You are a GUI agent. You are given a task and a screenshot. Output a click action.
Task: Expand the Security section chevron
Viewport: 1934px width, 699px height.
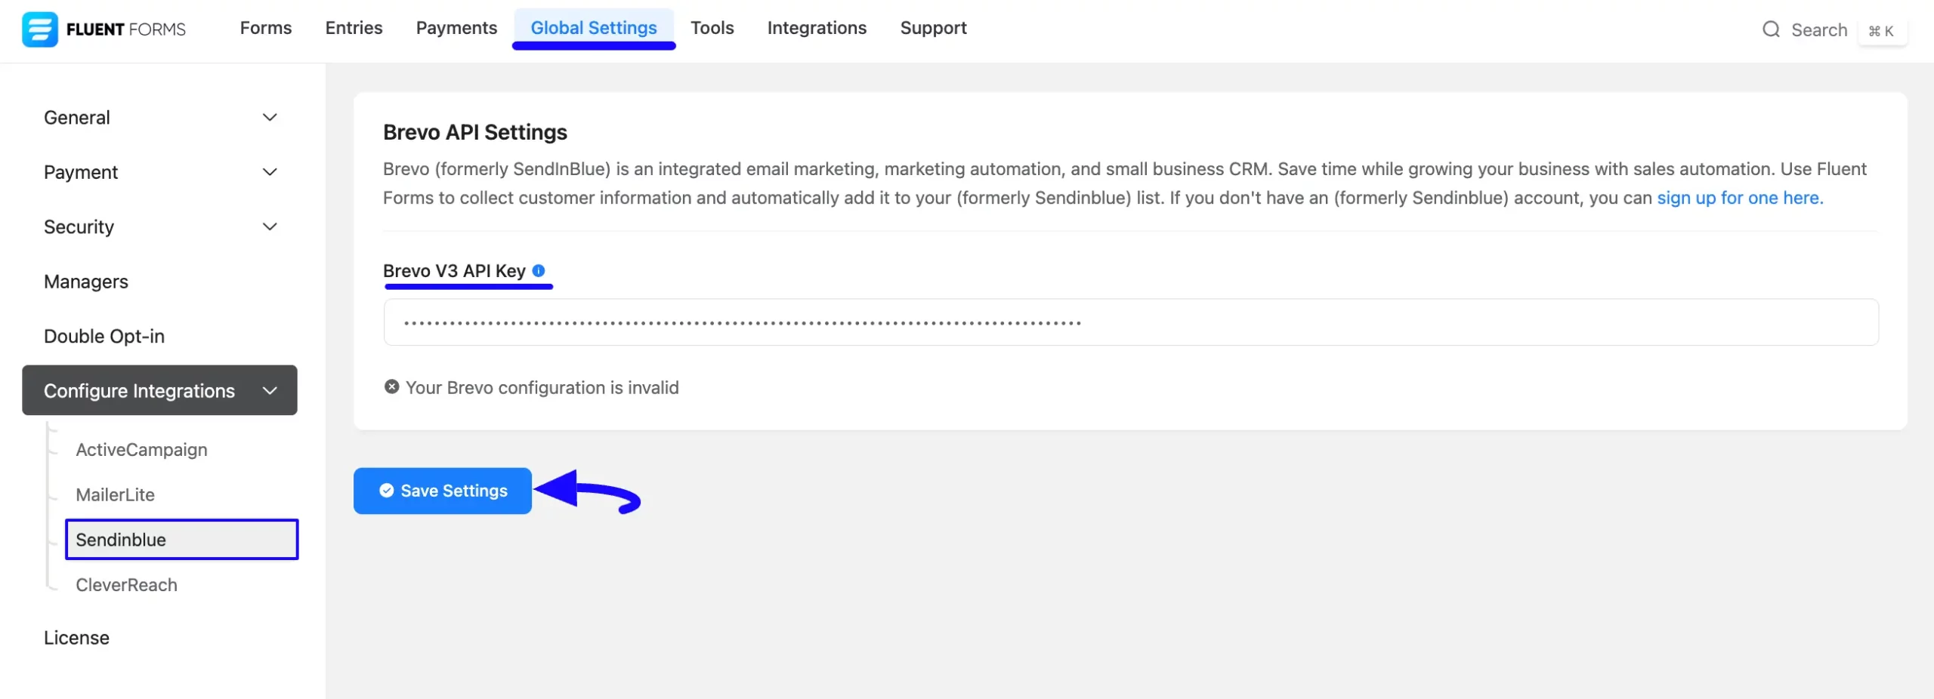pyautogui.click(x=270, y=226)
